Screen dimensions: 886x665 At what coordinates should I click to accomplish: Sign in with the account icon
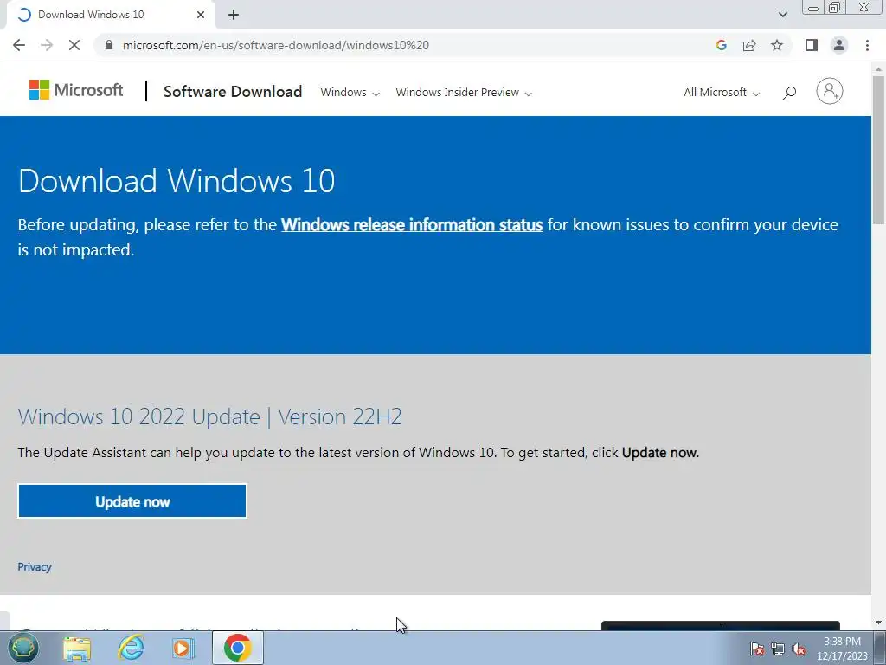830,91
